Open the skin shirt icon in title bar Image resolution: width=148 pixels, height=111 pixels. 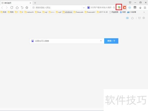[130, 2]
